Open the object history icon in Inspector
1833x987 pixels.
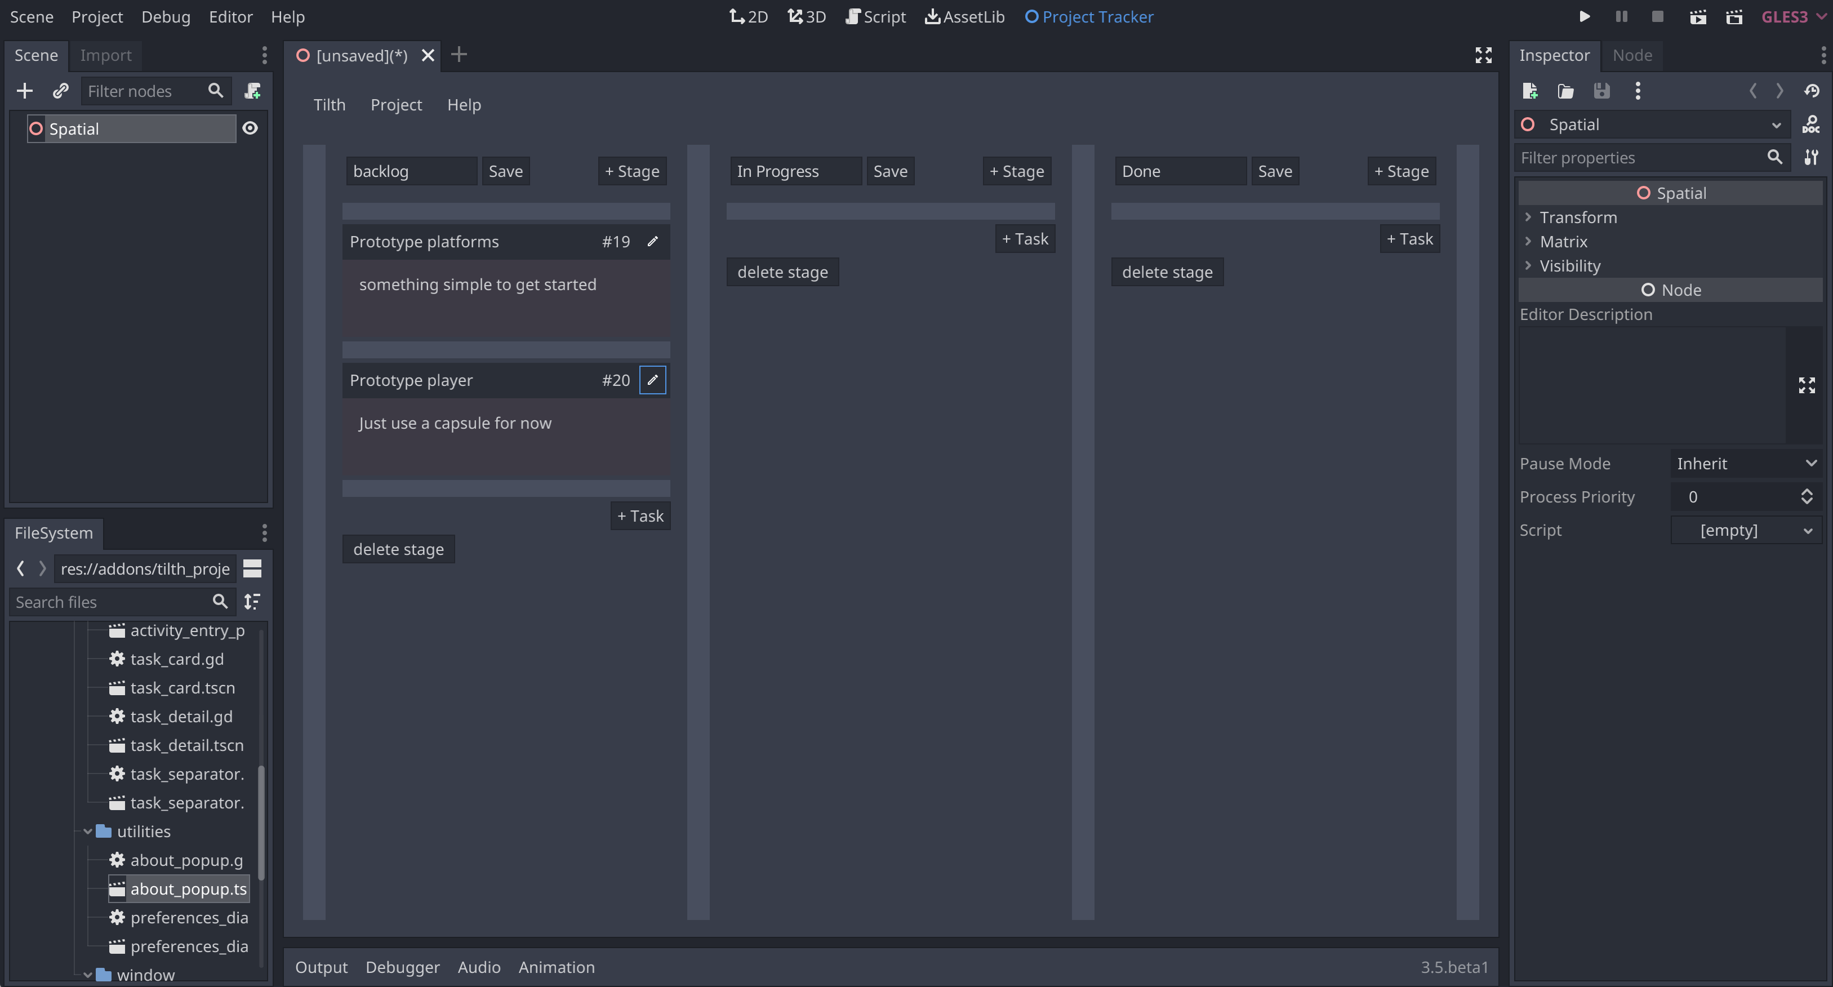1812,91
